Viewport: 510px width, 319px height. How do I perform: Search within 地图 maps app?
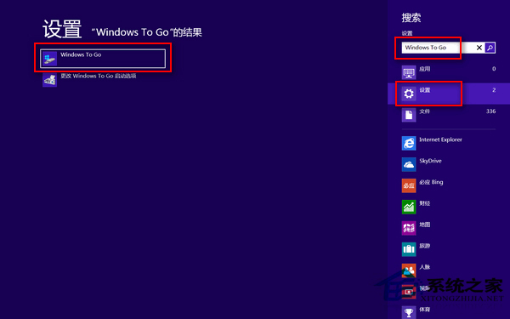[449, 228]
